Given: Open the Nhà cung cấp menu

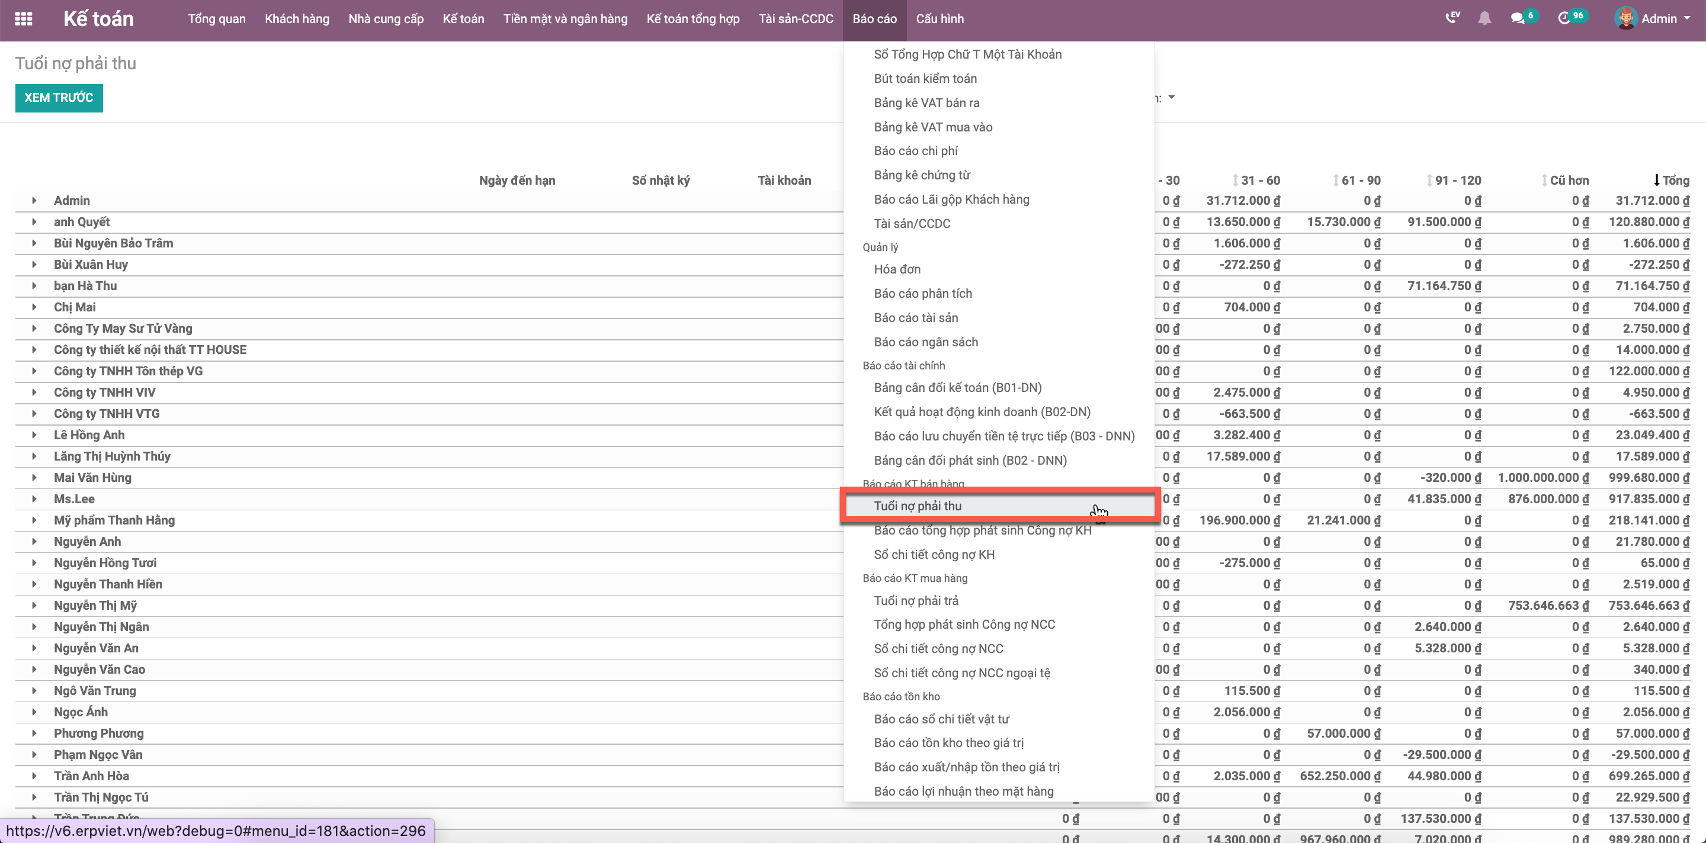Looking at the screenshot, I should coord(386,18).
